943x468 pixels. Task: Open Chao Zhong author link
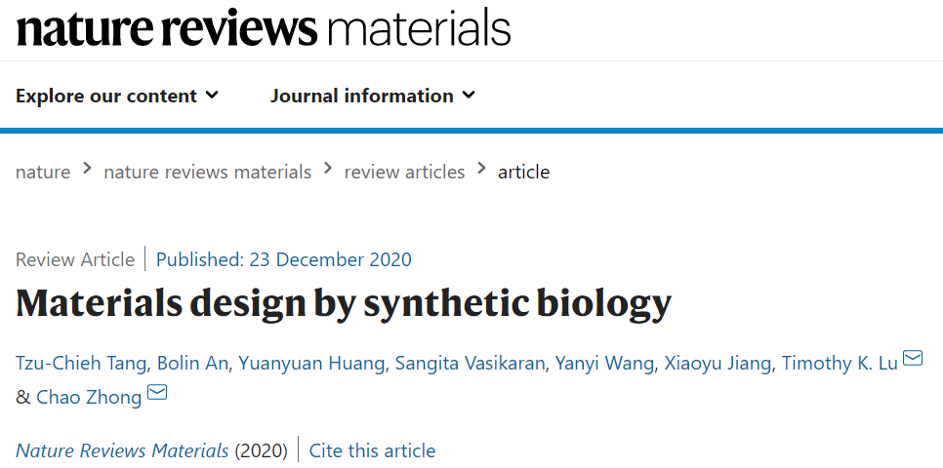coord(89,397)
